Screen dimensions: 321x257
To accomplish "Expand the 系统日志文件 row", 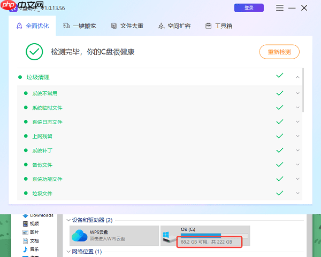I will pos(297,122).
